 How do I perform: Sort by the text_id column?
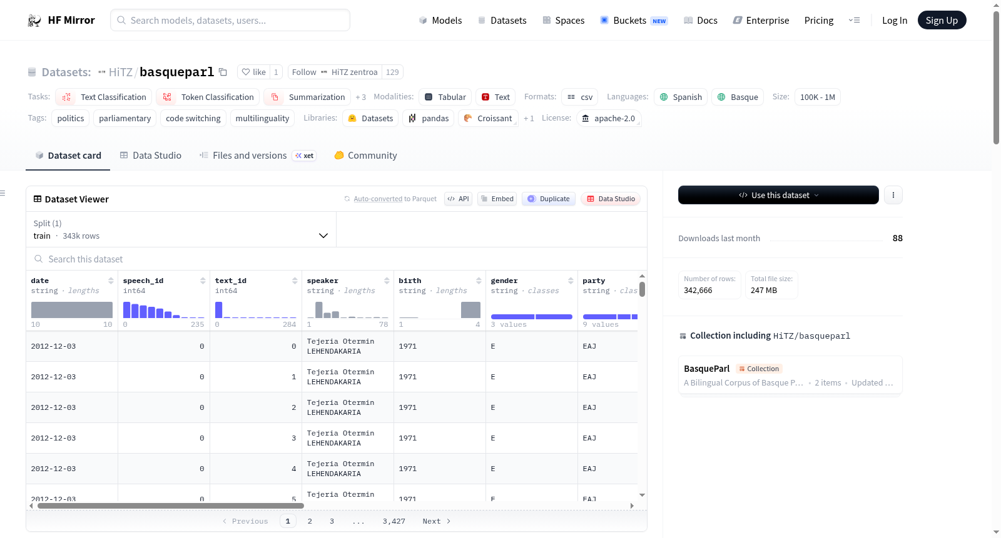295,281
